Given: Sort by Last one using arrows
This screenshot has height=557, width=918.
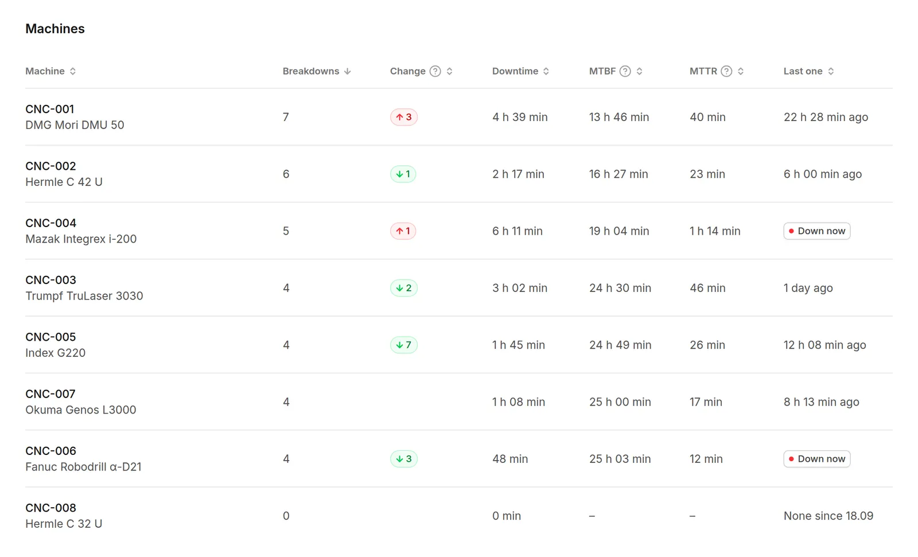Looking at the screenshot, I should 831,71.
